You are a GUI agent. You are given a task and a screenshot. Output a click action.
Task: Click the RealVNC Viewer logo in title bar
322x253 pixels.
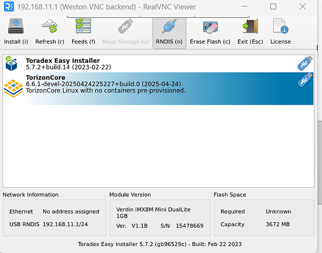point(9,7)
